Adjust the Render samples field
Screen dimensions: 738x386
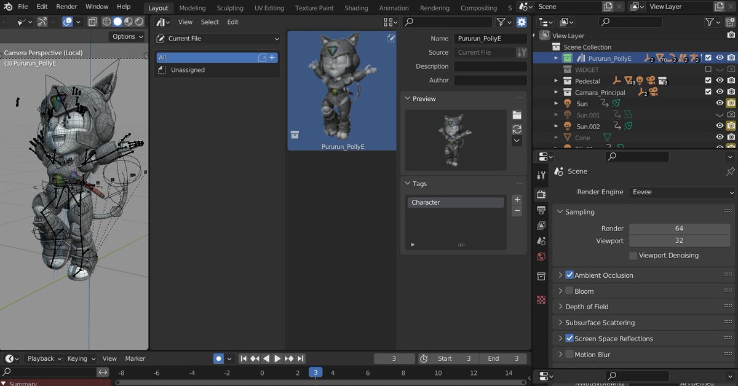tap(680, 229)
